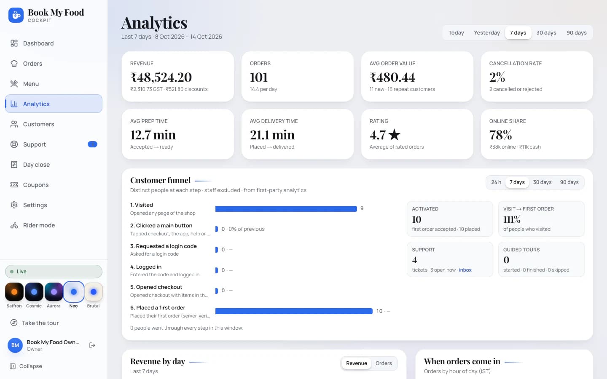The width and height of the screenshot is (607, 379).
Task: Click the Support lifebuoy icon
Action: pos(14,144)
